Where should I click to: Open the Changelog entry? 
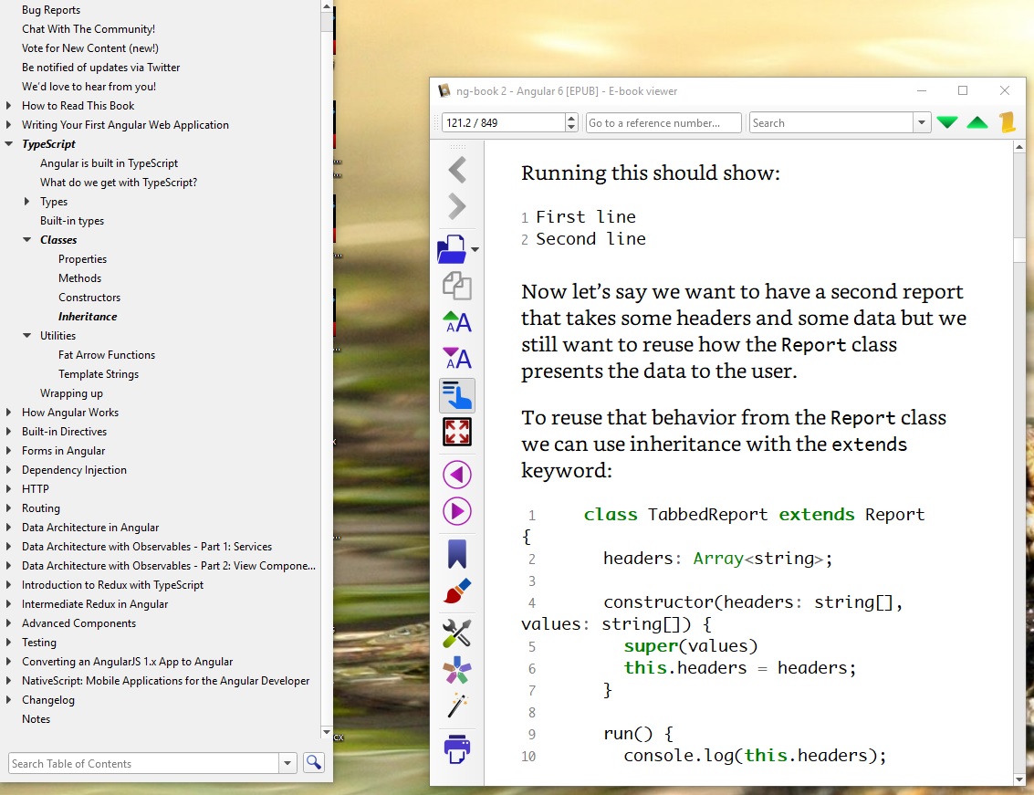[48, 699]
